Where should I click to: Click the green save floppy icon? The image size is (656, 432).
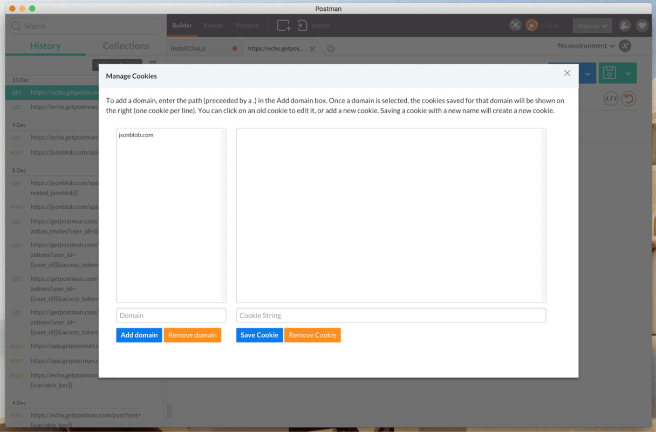[x=610, y=73]
